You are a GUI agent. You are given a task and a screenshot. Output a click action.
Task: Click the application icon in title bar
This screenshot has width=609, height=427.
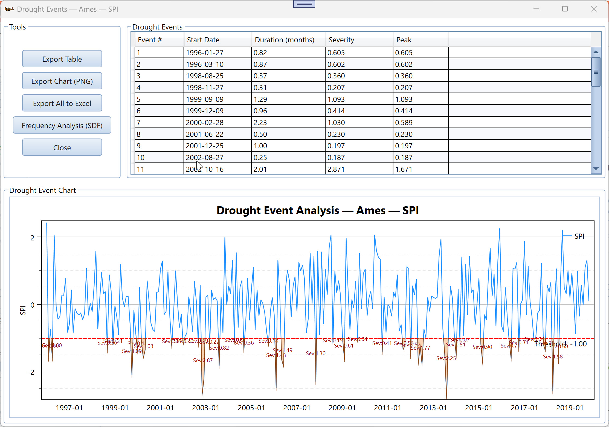click(x=9, y=9)
